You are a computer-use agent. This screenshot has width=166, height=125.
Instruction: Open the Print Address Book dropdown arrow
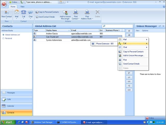click(93, 19)
